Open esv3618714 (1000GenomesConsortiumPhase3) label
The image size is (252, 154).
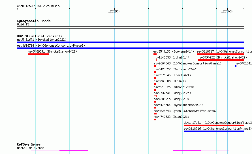click(x=51, y=45)
